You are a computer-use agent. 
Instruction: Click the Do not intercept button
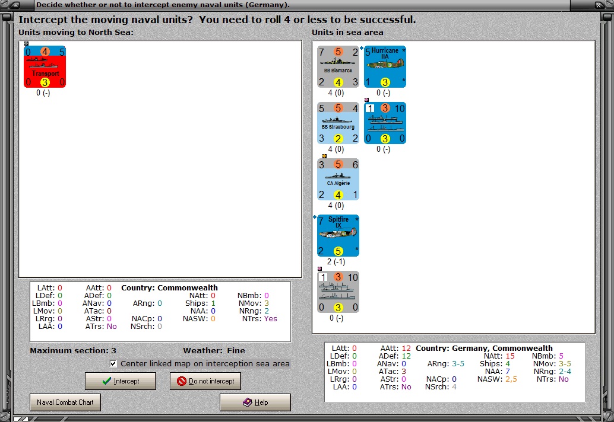[205, 381]
